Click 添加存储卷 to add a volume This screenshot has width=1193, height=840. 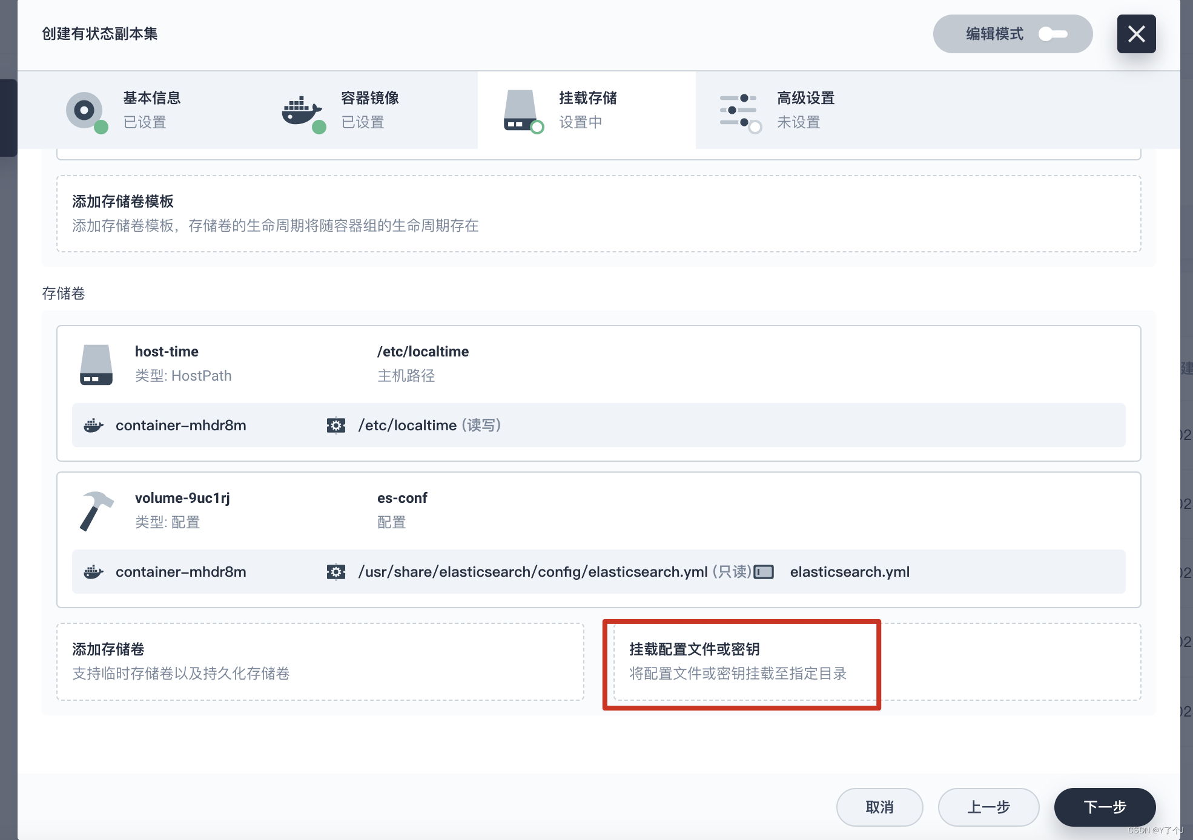pos(320,661)
